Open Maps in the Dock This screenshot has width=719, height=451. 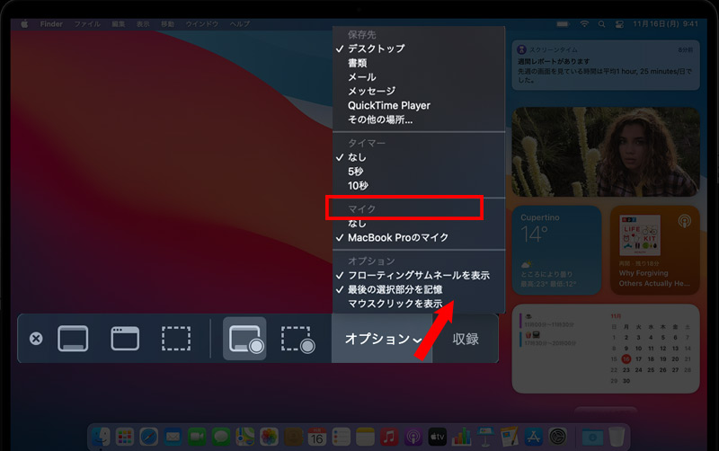point(244,437)
